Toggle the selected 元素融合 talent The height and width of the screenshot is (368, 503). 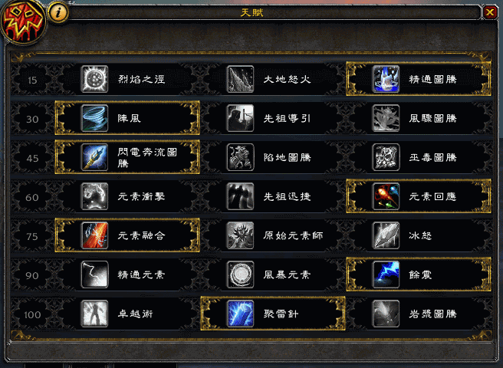127,235
